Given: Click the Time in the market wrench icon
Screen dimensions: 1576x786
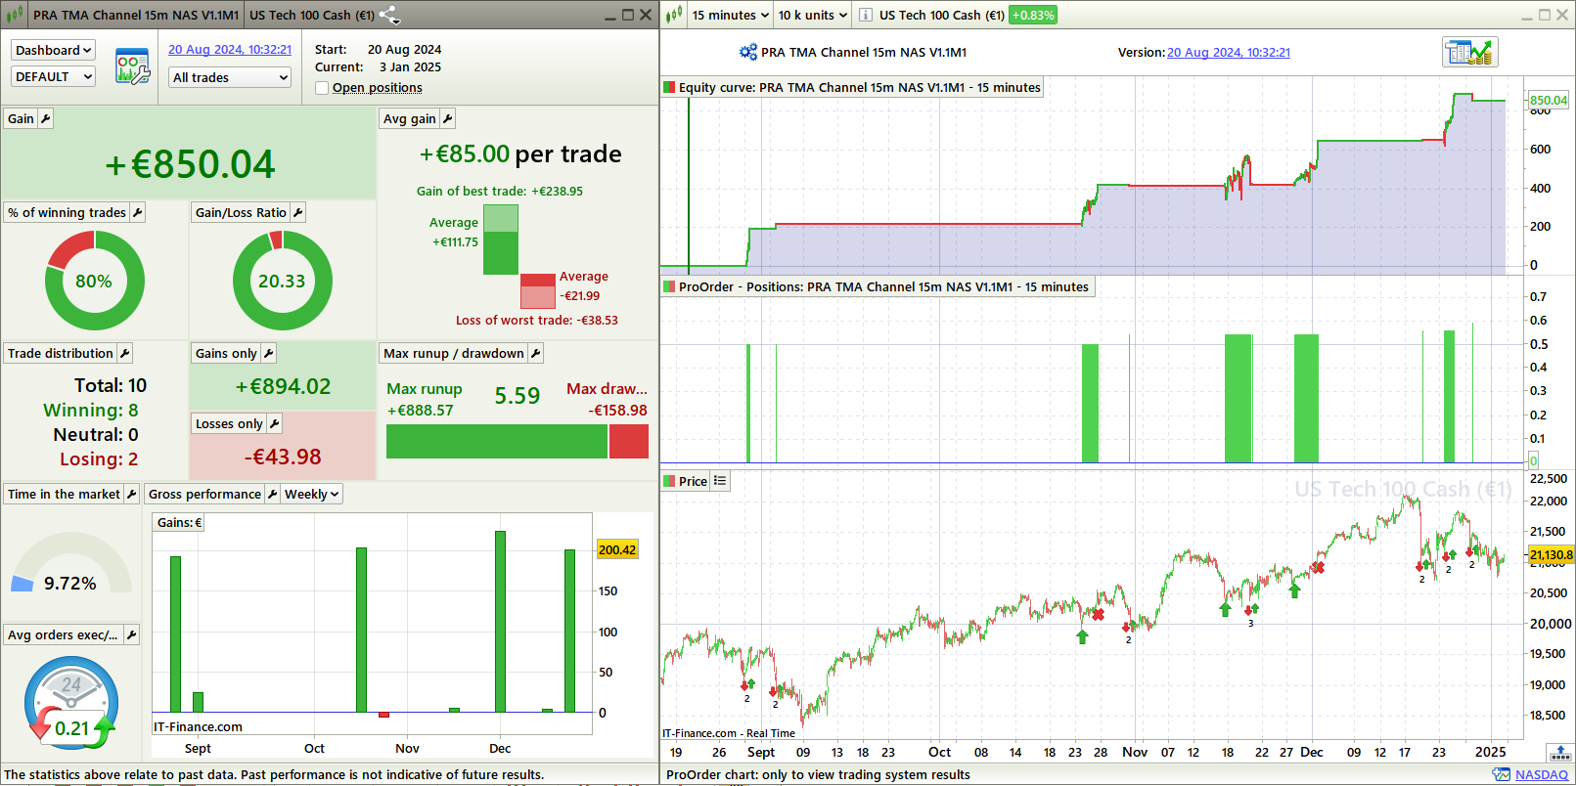Looking at the screenshot, I should click(131, 494).
